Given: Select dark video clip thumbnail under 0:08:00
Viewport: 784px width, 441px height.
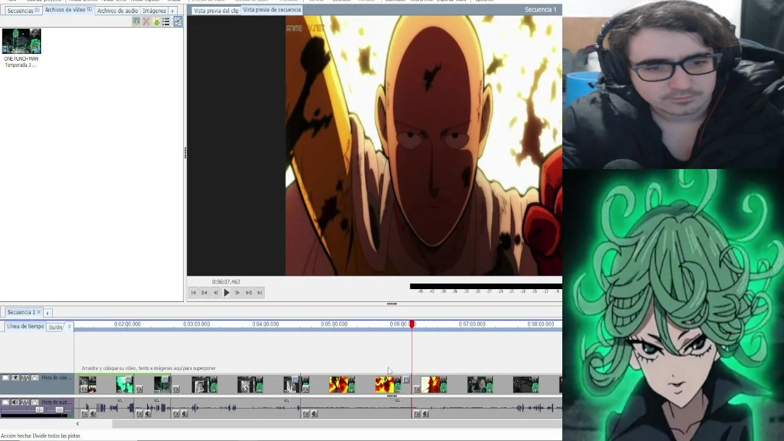Looking at the screenshot, I should [526, 384].
